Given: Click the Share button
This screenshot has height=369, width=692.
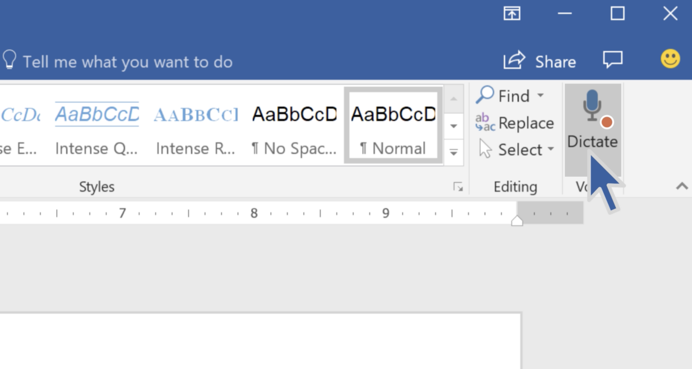Looking at the screenshot, I should tap(540, 61).
